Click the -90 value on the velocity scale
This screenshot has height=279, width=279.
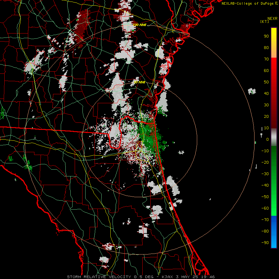pyautogui.click(x=265, y=243)
